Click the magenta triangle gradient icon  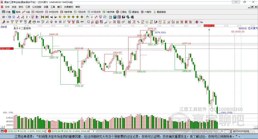(x=37, y=17)
